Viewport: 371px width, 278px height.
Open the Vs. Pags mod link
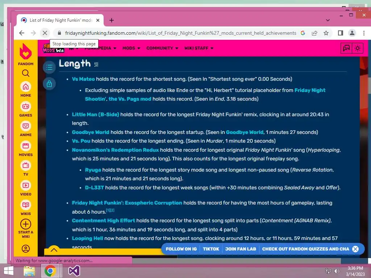130,99
